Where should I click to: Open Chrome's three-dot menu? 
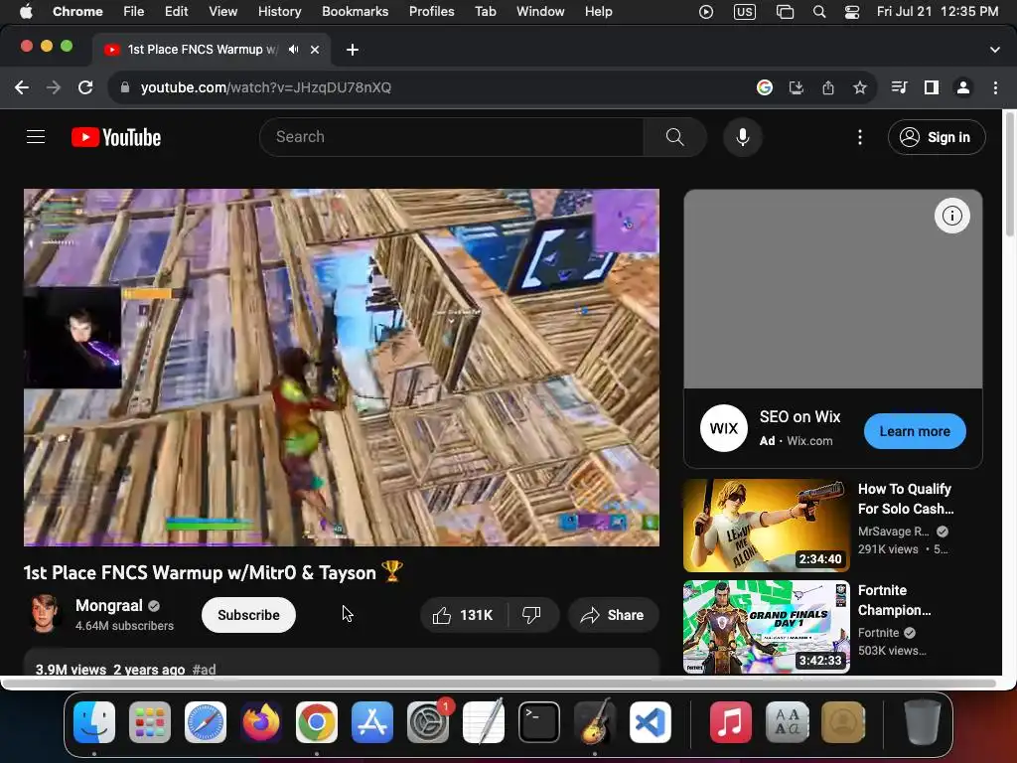(x=995, y=87)
